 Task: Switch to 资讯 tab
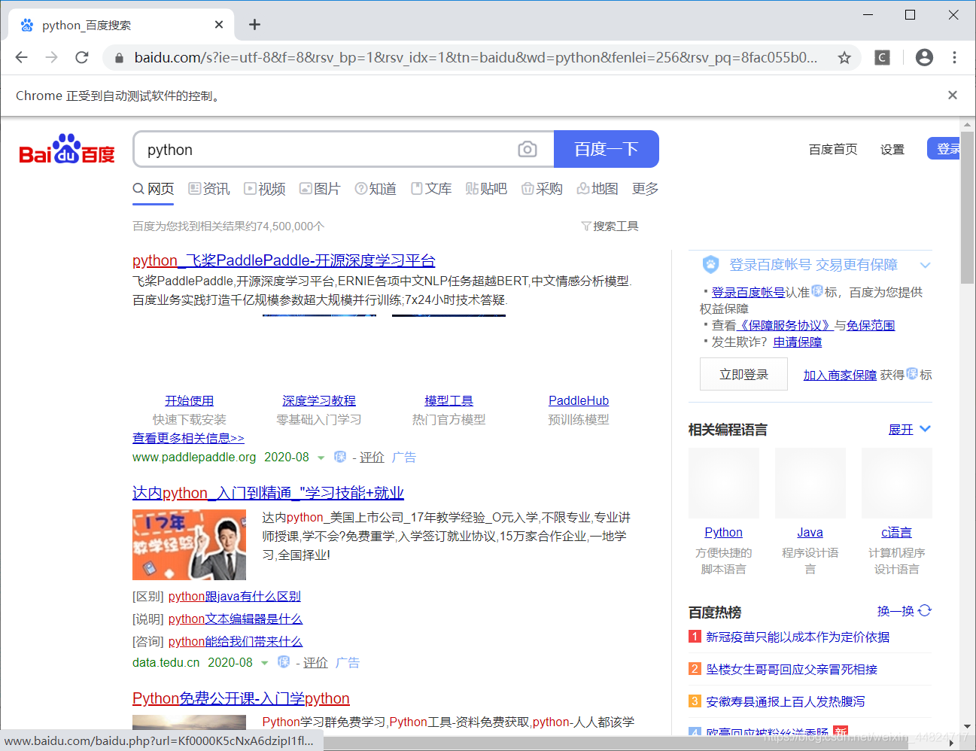(209, 189)
